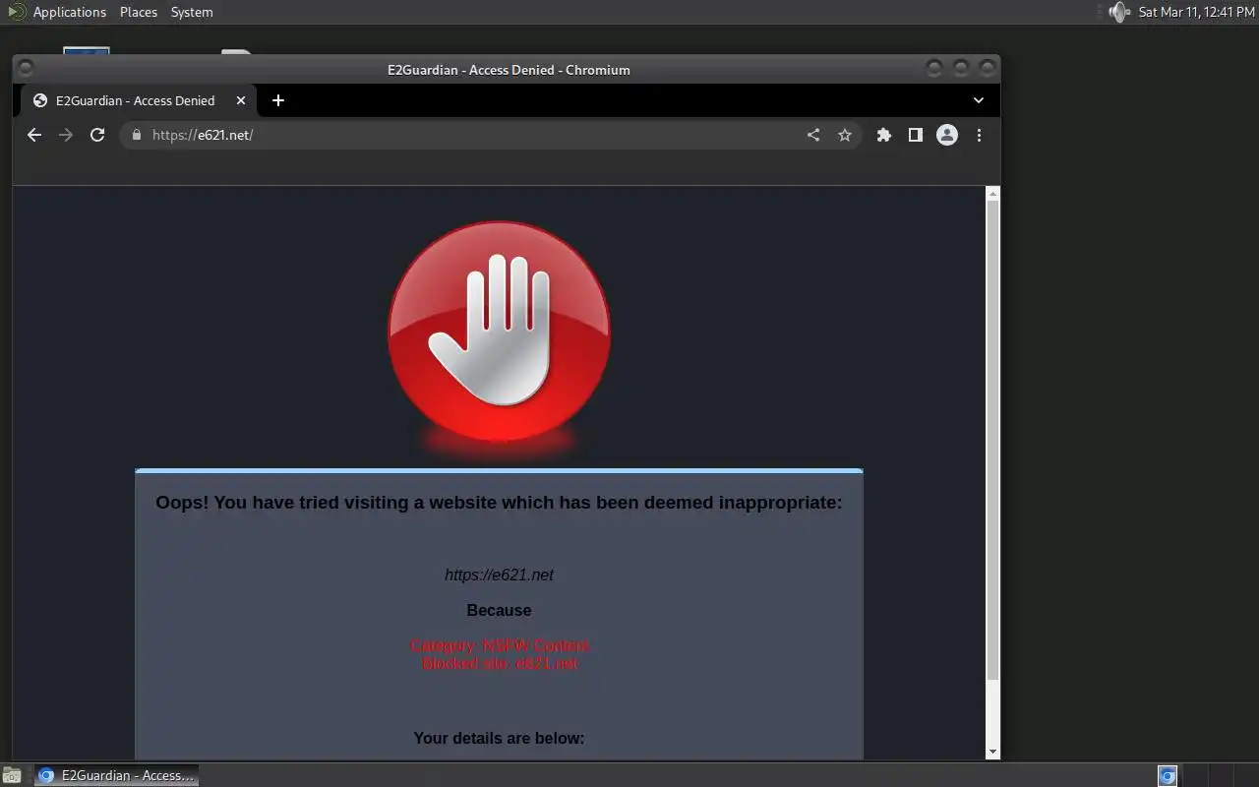Bookmark this tab with the star icon

[845, 135]
